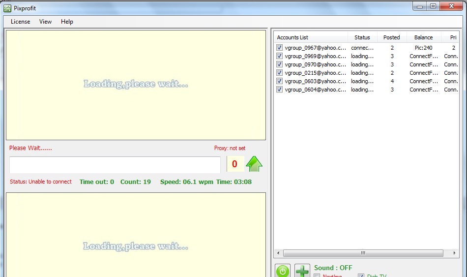Viewport: 467px width, 277px height.
Task: Toggle checkbox for vgroup_0215@yahoo account
Action: 279,72
